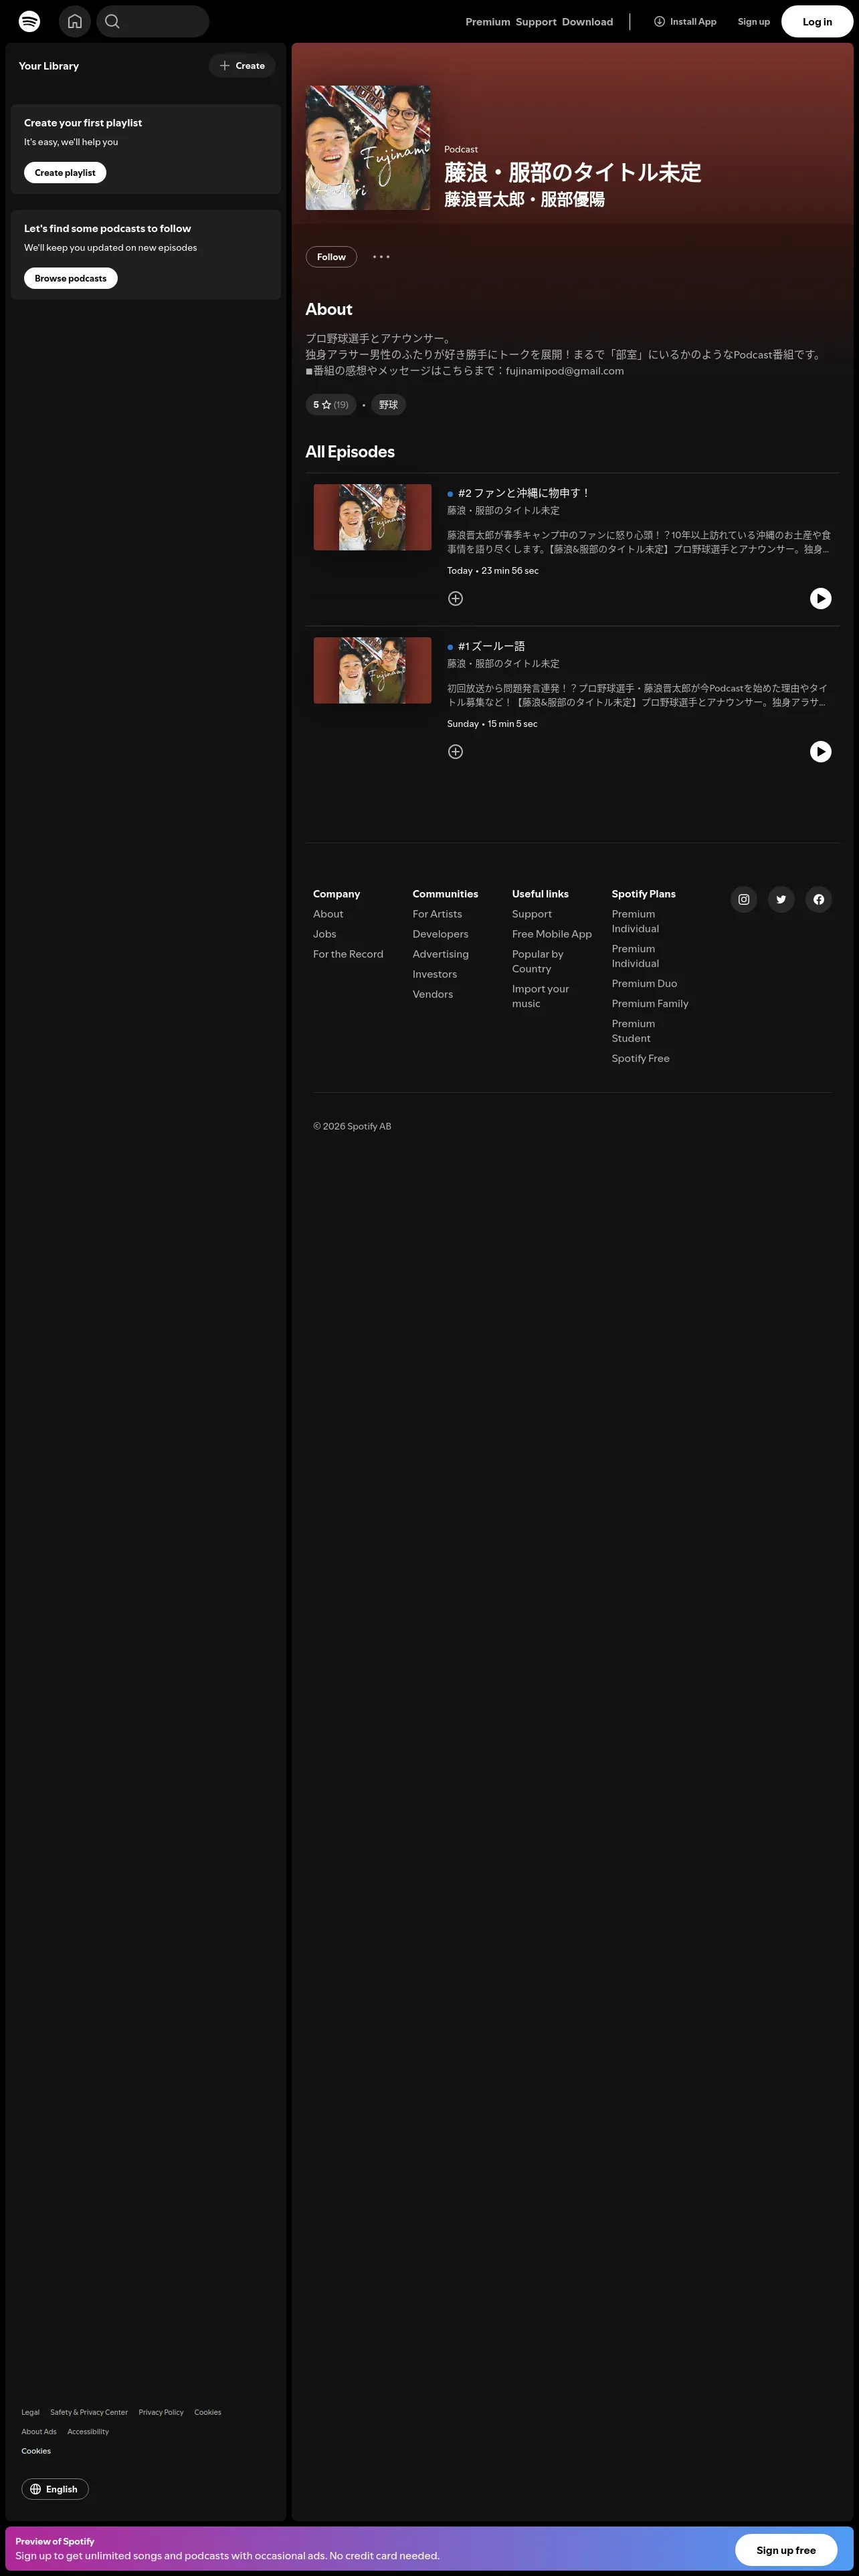
Task: Click Sign up free banner button
Action: click(786, 2550)
